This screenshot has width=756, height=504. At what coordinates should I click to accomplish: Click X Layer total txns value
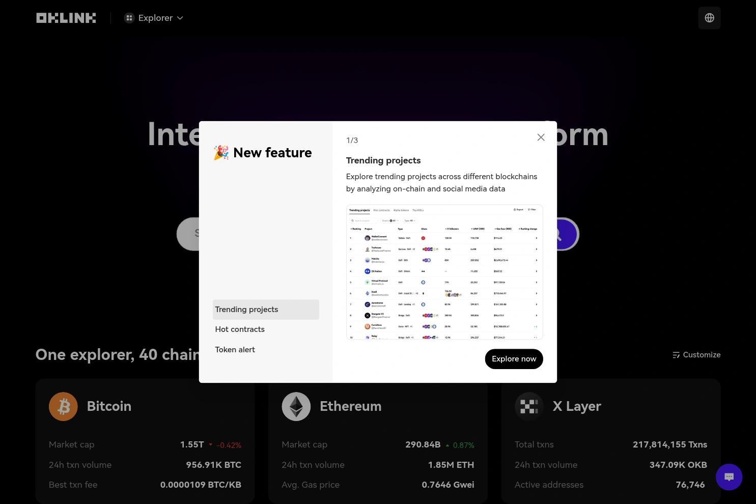click(x=670, y=444)
